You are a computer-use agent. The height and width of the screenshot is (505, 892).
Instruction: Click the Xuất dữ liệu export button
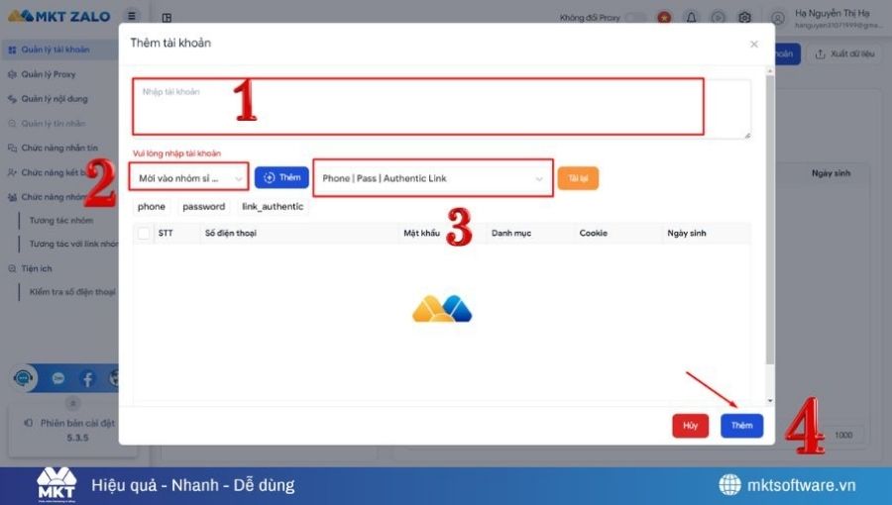[x=844, y=53]
